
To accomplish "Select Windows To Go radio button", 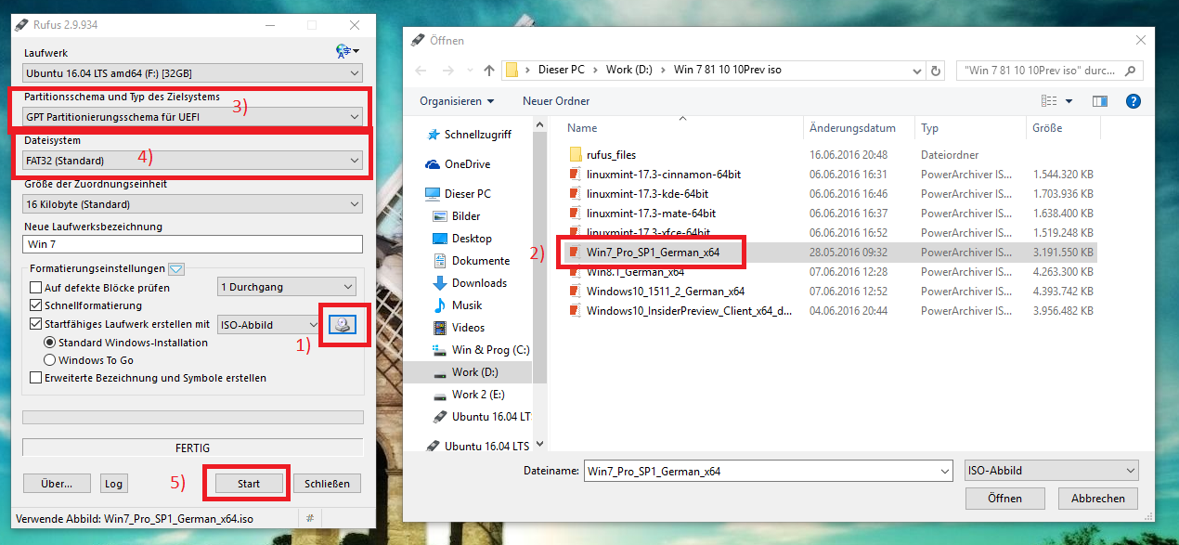I will pyautogui.click(x=50, y=360).
